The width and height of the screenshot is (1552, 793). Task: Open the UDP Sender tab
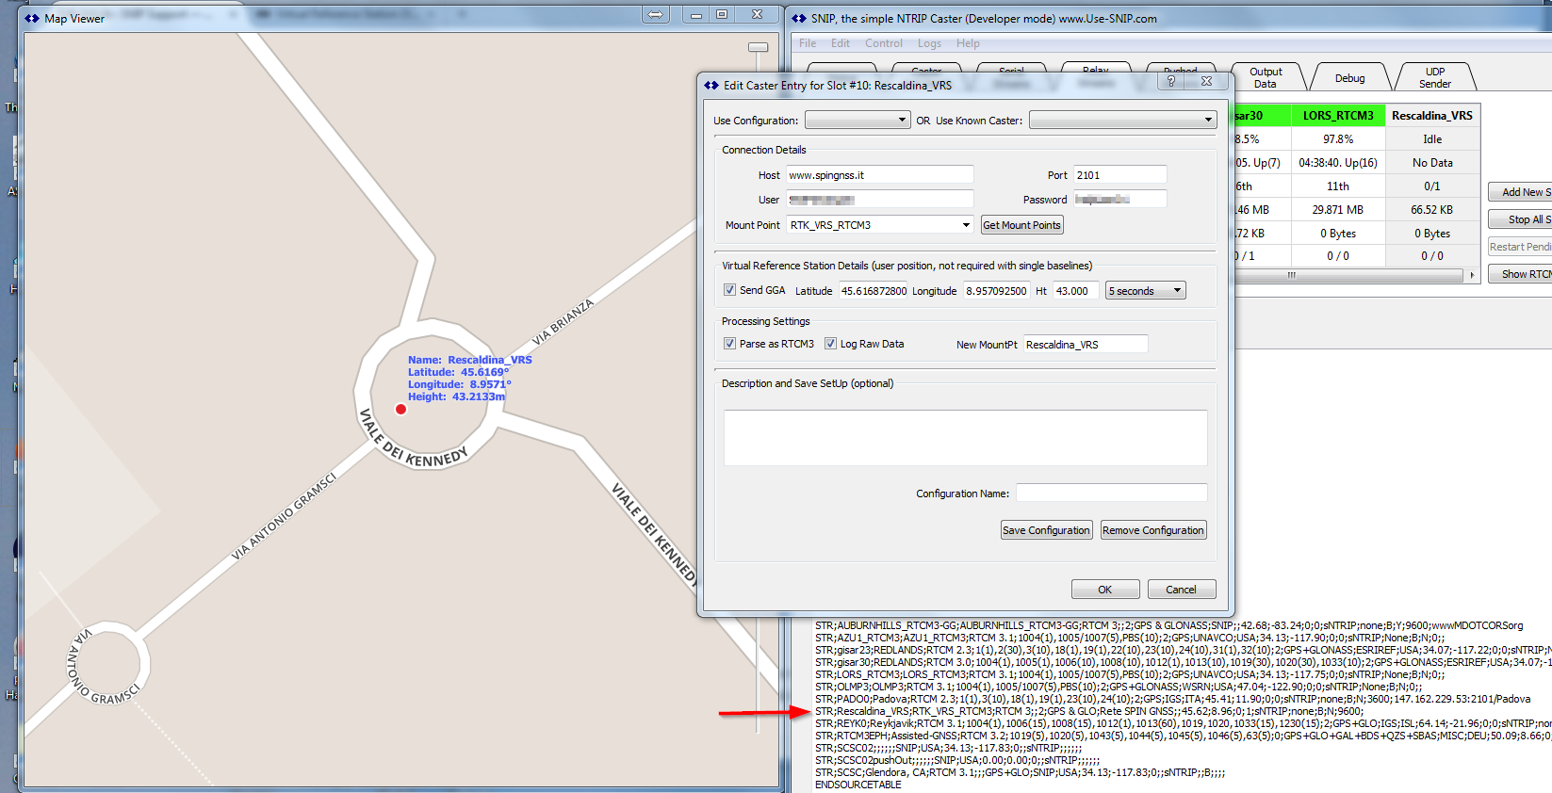pyautogui.click(x=1434, y=78)
